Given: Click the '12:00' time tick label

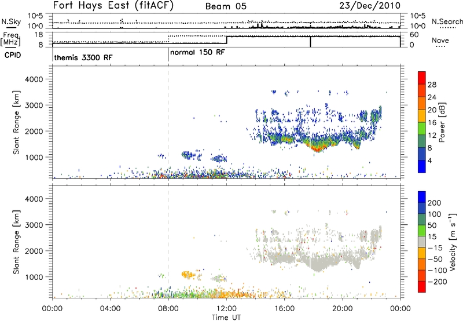Looking at the screenshot, I should [226, 309].
